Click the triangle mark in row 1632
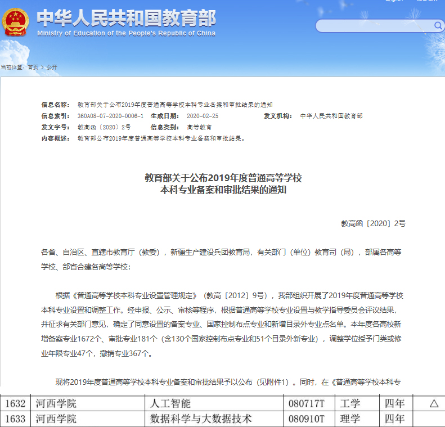 (433, 403)
